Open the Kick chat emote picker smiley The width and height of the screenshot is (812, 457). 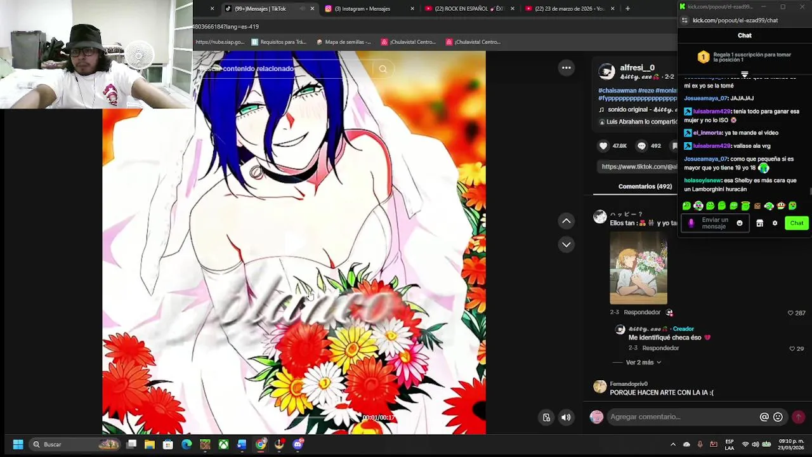pos(739,223)
